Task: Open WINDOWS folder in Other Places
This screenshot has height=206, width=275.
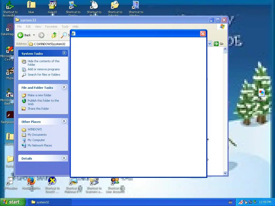Action: [35, 129]
